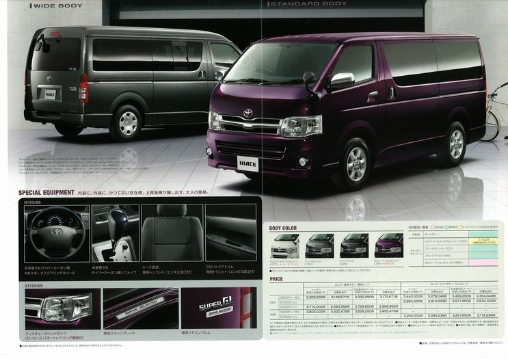
Task: Click the bicycle at right edge
Action: click(494, 113)
